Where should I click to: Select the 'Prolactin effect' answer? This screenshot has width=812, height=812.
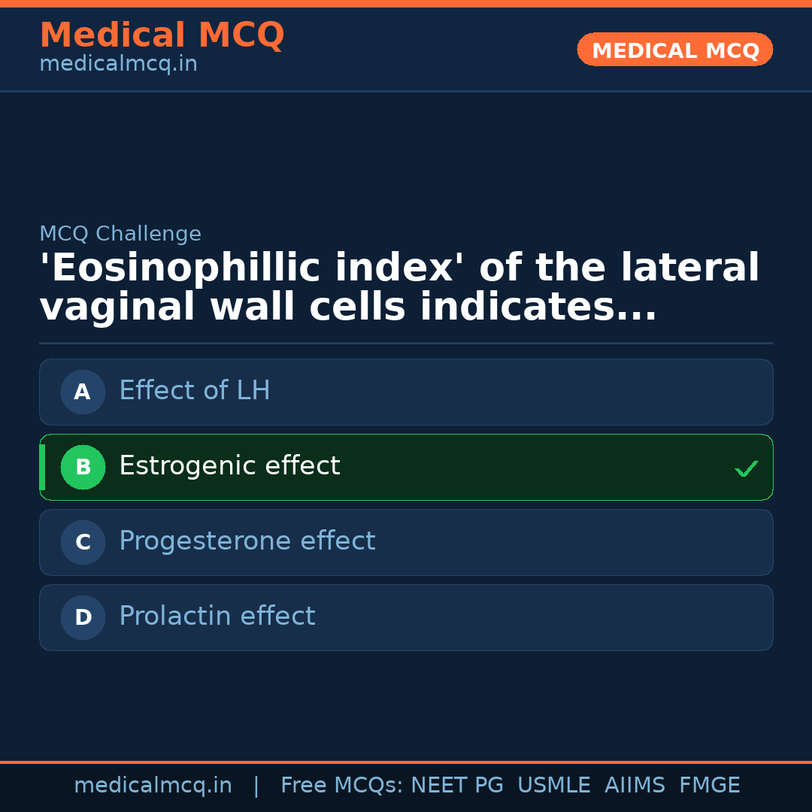pyautogui.click(x=217, y=617)
